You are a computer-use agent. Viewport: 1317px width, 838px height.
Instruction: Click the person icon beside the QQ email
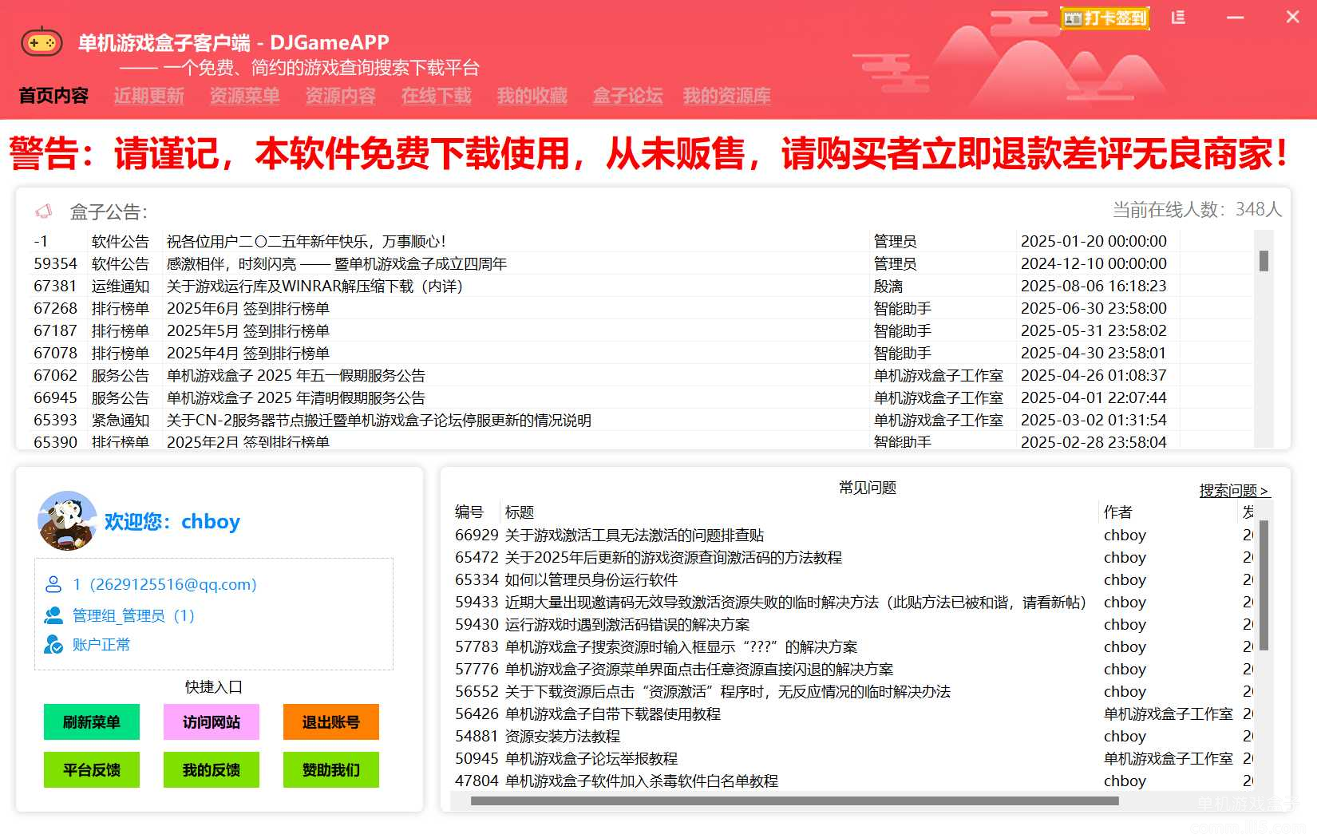coord(53,584)
